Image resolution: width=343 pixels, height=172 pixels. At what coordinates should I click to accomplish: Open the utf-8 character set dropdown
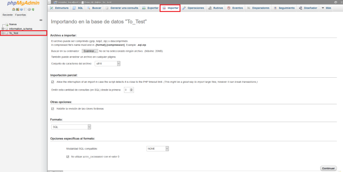click(107, 64)
